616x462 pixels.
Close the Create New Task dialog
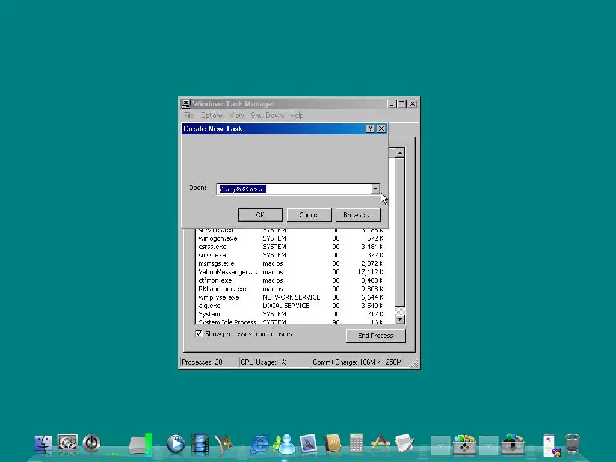pyautogui.click(x=381, y=129)
